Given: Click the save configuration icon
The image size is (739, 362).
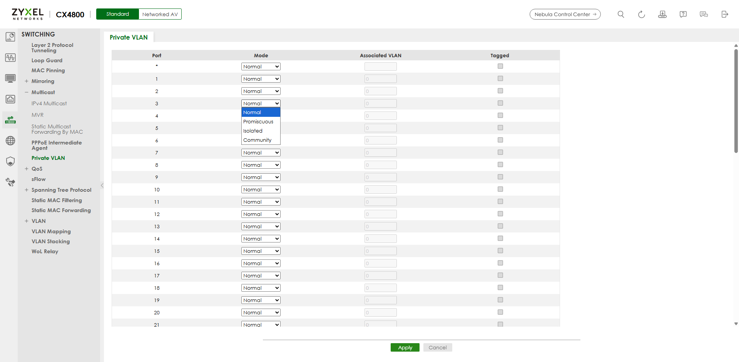Looking at the screenshot, I should (662, 14).
